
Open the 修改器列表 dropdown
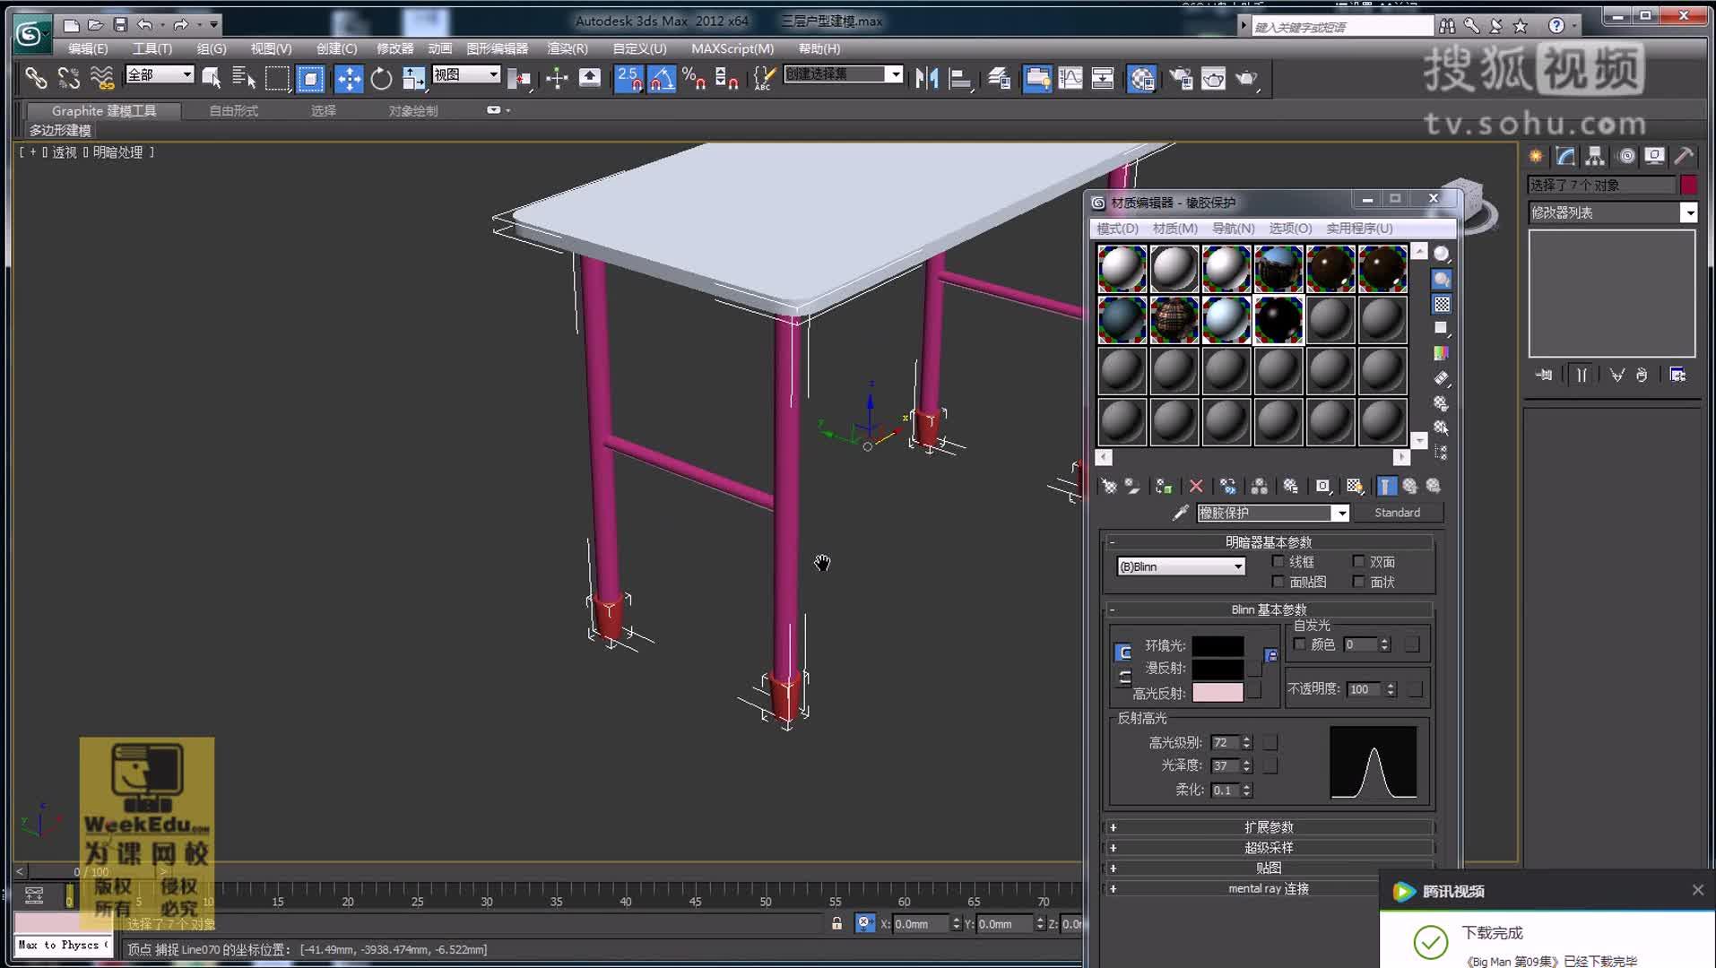point(1689,212)
